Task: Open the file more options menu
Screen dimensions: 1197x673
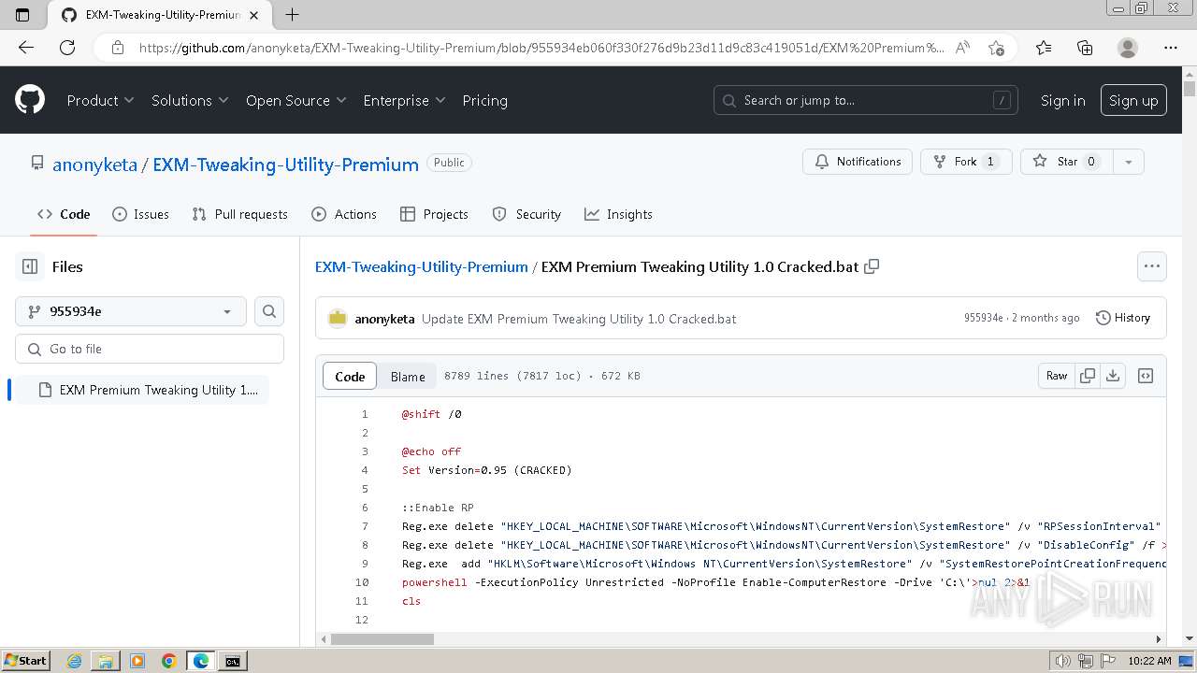Action: point(1152,266)
